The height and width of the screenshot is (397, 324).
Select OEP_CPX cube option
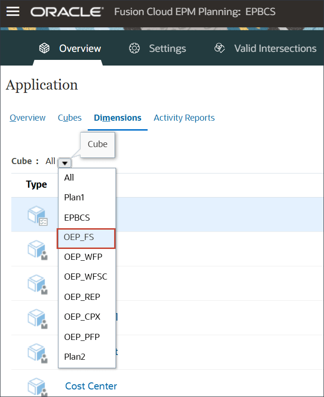click(87, 317)
